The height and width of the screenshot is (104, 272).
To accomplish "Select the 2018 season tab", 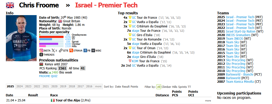I will coord(72,87).
